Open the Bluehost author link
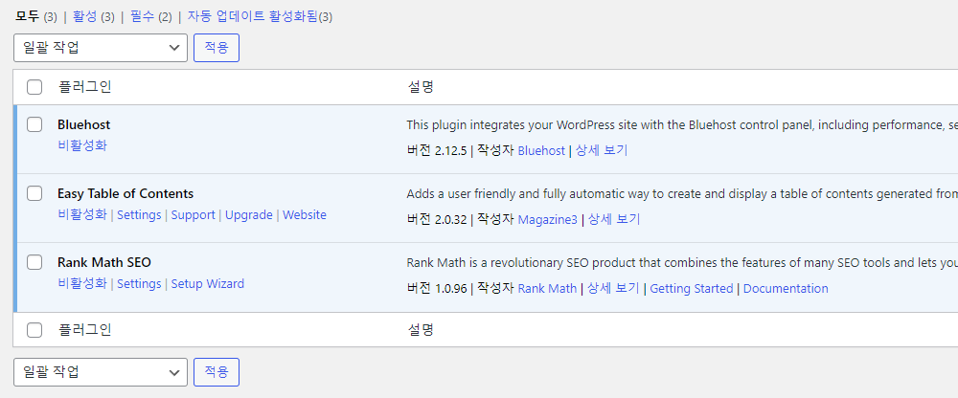The image size is (958, 398). [x=541, y=151]
